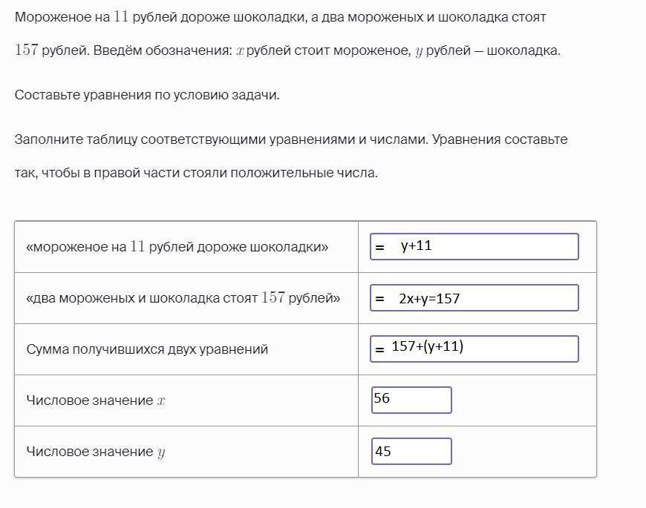
Task: Click the y value field showing 45
Action: pyautogui.click(x=411, y=451)
